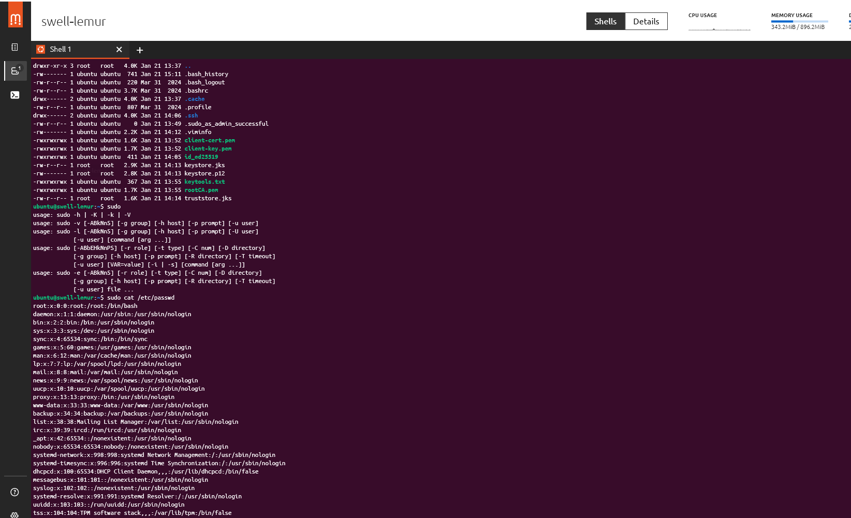
Task: Click the proxy:x:13:13 passwd line
Action: point(104,397)
